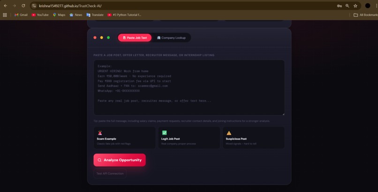Click the address bar URL

pos(70,6)
